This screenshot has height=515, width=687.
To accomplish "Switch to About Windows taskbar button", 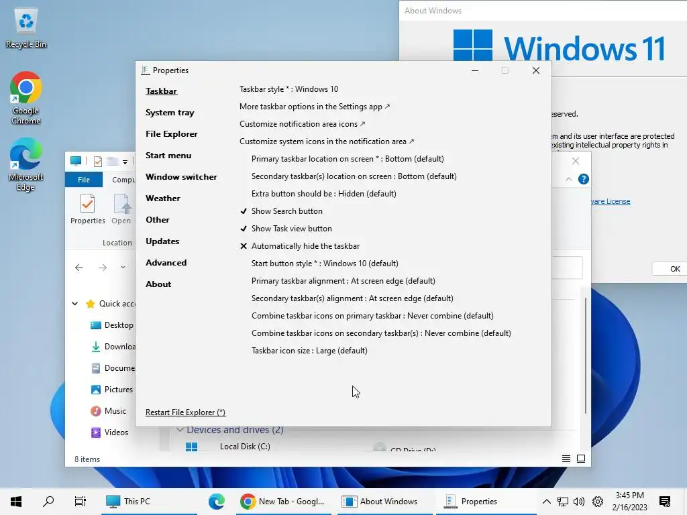I will [384, 501].
